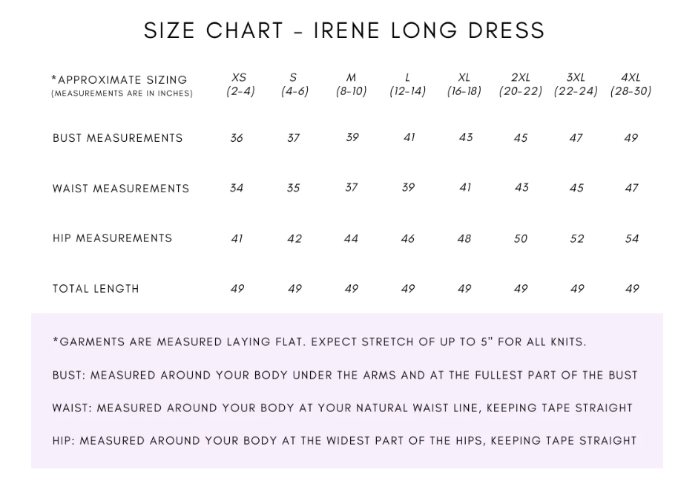
Task: Click the 2XL hip measurement value 50
Action: 521,238
